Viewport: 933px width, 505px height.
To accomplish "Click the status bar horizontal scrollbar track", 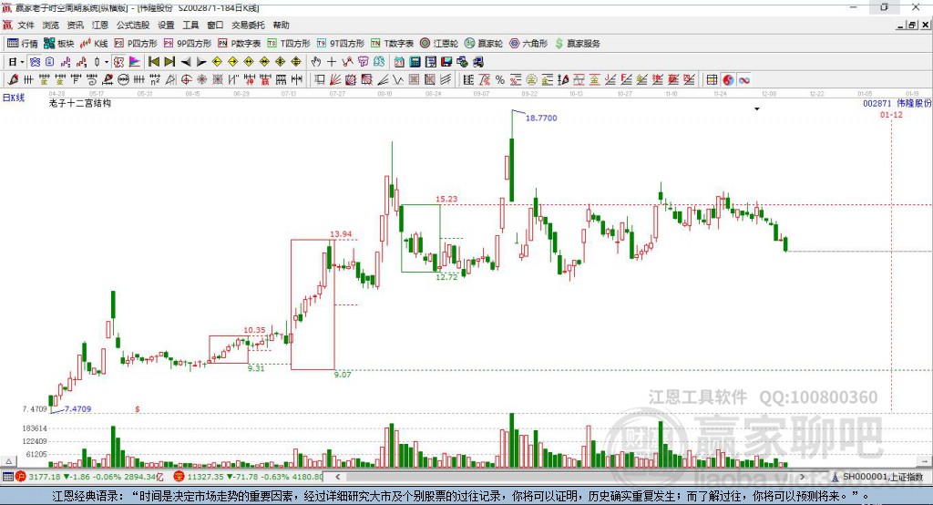I will (569, 477).
